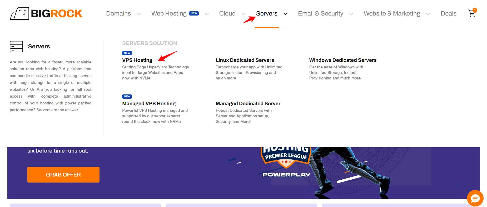
Task: Collapse the Servers dropdown chevron
Action: click(x=285, y=14)
